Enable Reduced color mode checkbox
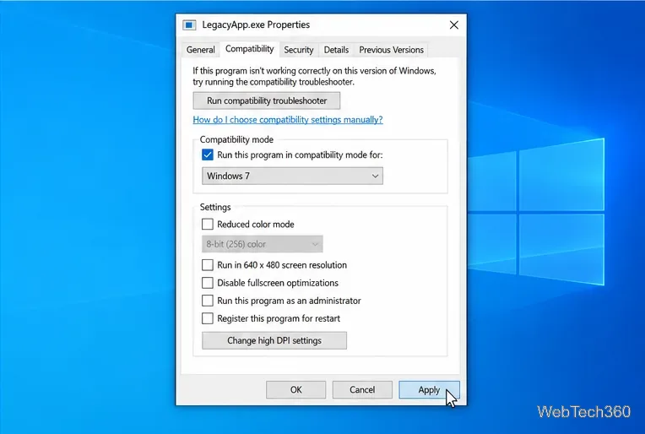The width and height of the screenshot is (645, 434). click(x=208, y=225)
